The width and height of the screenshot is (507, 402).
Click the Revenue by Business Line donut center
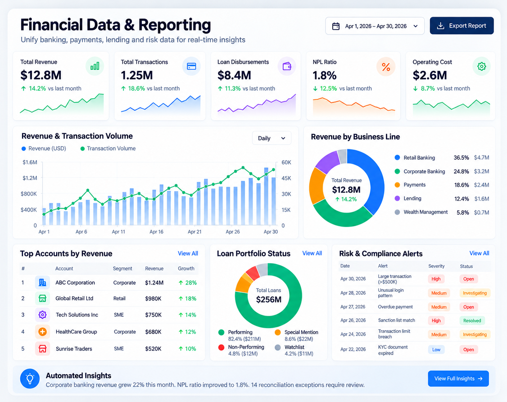coord(347,189)
